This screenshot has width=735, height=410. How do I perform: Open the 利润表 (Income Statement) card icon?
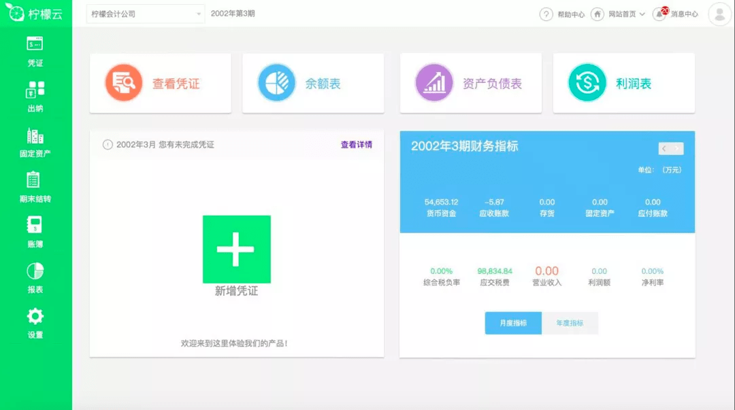click(x=586, y=82)
